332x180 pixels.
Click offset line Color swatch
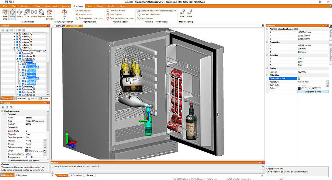coord(299,88)
